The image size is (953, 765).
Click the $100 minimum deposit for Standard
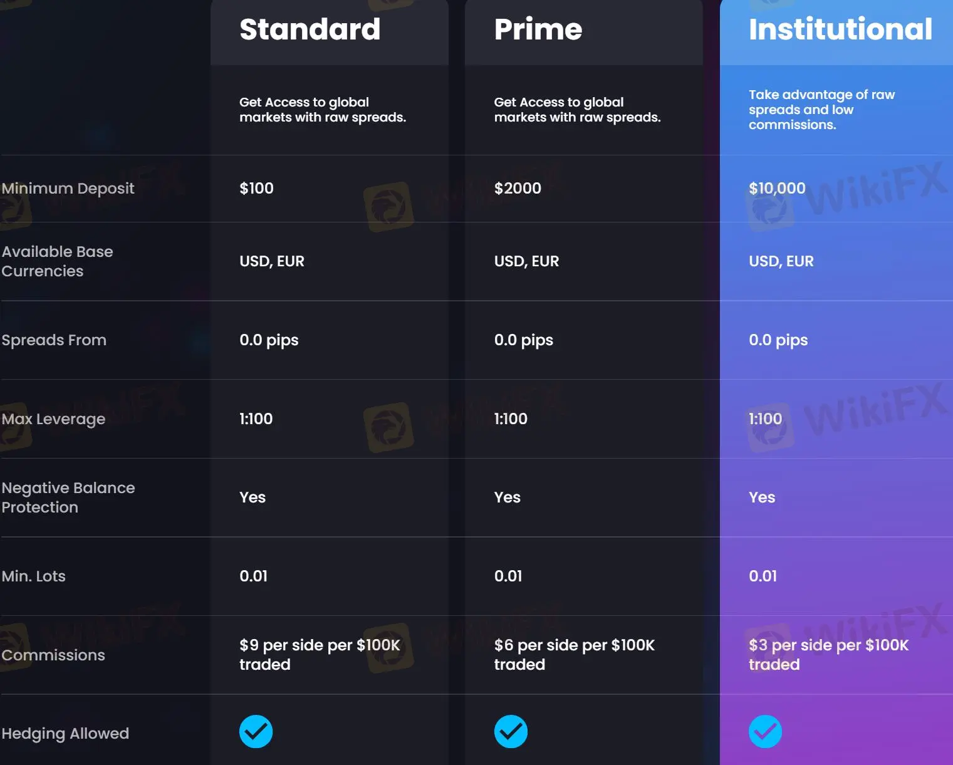(256, 189)
